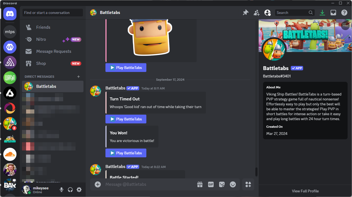Select the Nitro menu item
This screenshot has width=352, height=197.
click(x=41, y=39)
